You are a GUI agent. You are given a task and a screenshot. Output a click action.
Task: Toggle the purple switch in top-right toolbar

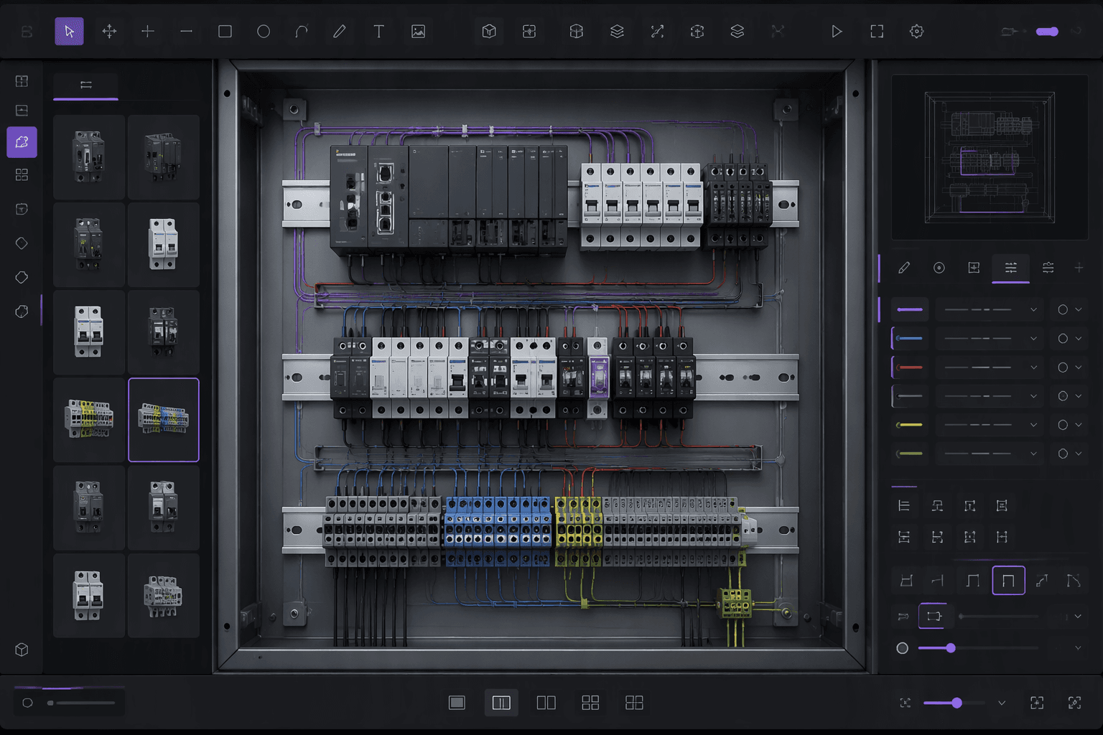(1047, 32)
